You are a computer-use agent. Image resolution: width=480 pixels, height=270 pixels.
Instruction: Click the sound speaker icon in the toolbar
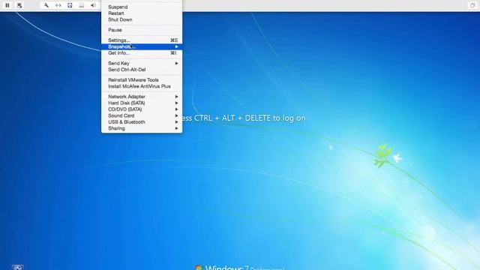(93, 5)
